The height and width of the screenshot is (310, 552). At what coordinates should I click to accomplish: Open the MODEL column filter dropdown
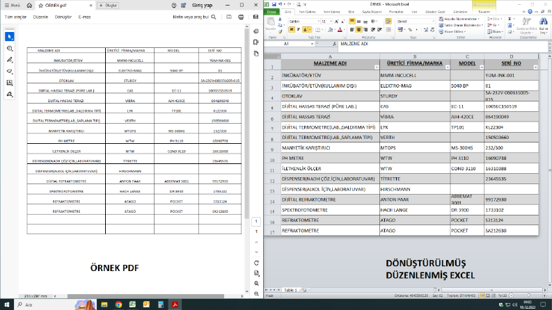click(x=481, y=67)
